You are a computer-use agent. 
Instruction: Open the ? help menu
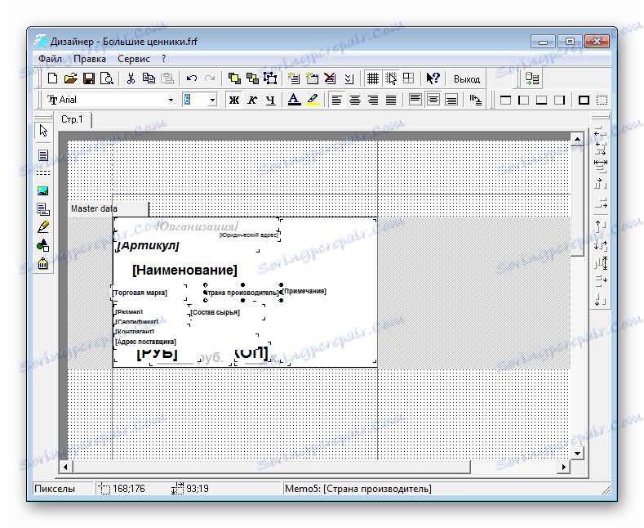pyautogui.click(x=164, y=59)
